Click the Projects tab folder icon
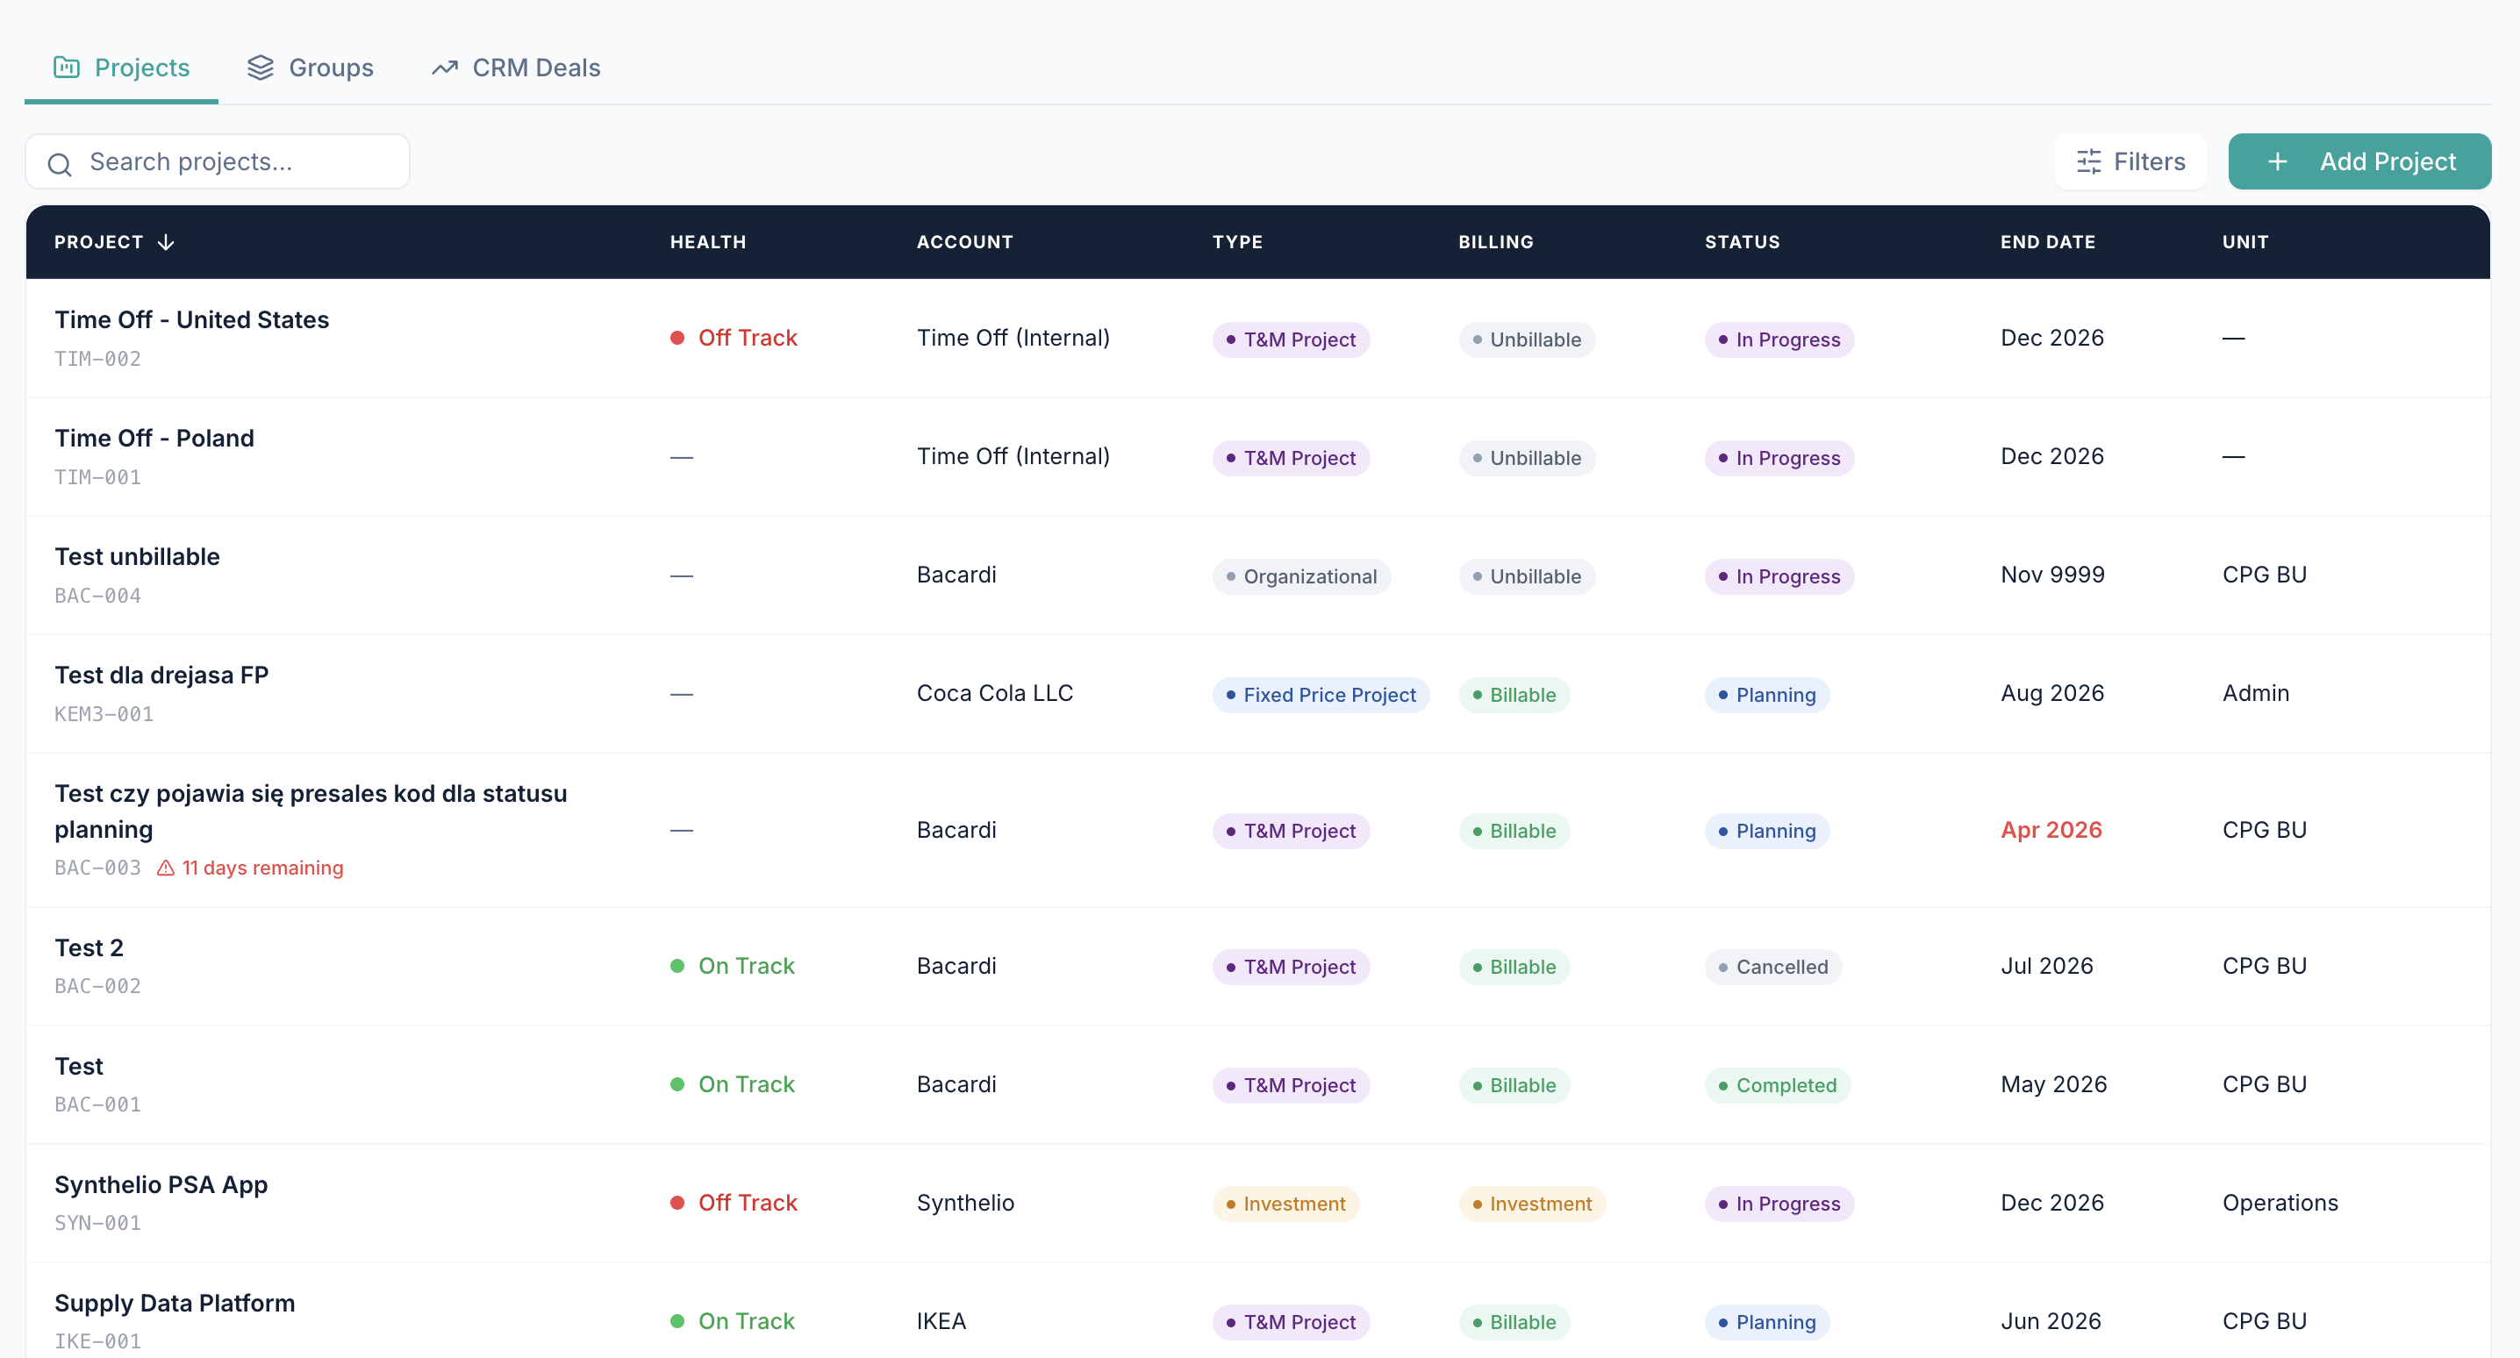 pyautogui.click(x=67, y=67)
